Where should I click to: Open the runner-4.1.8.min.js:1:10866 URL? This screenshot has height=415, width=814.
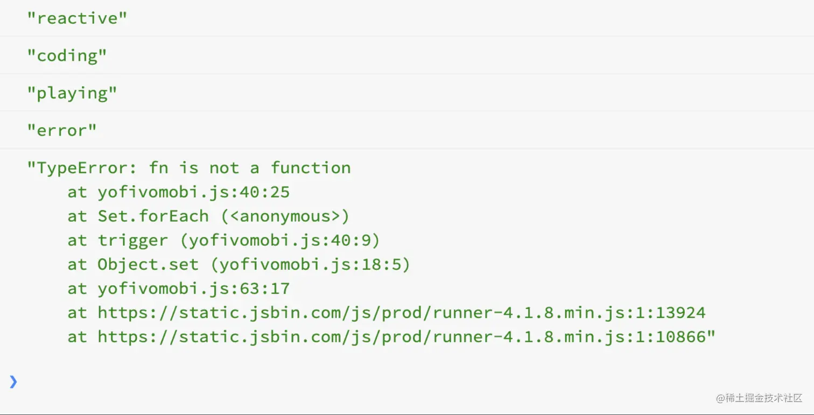click(402, 337)
